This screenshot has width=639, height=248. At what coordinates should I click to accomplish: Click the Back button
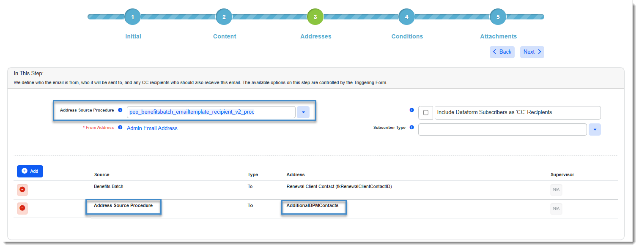pos(502,52)
